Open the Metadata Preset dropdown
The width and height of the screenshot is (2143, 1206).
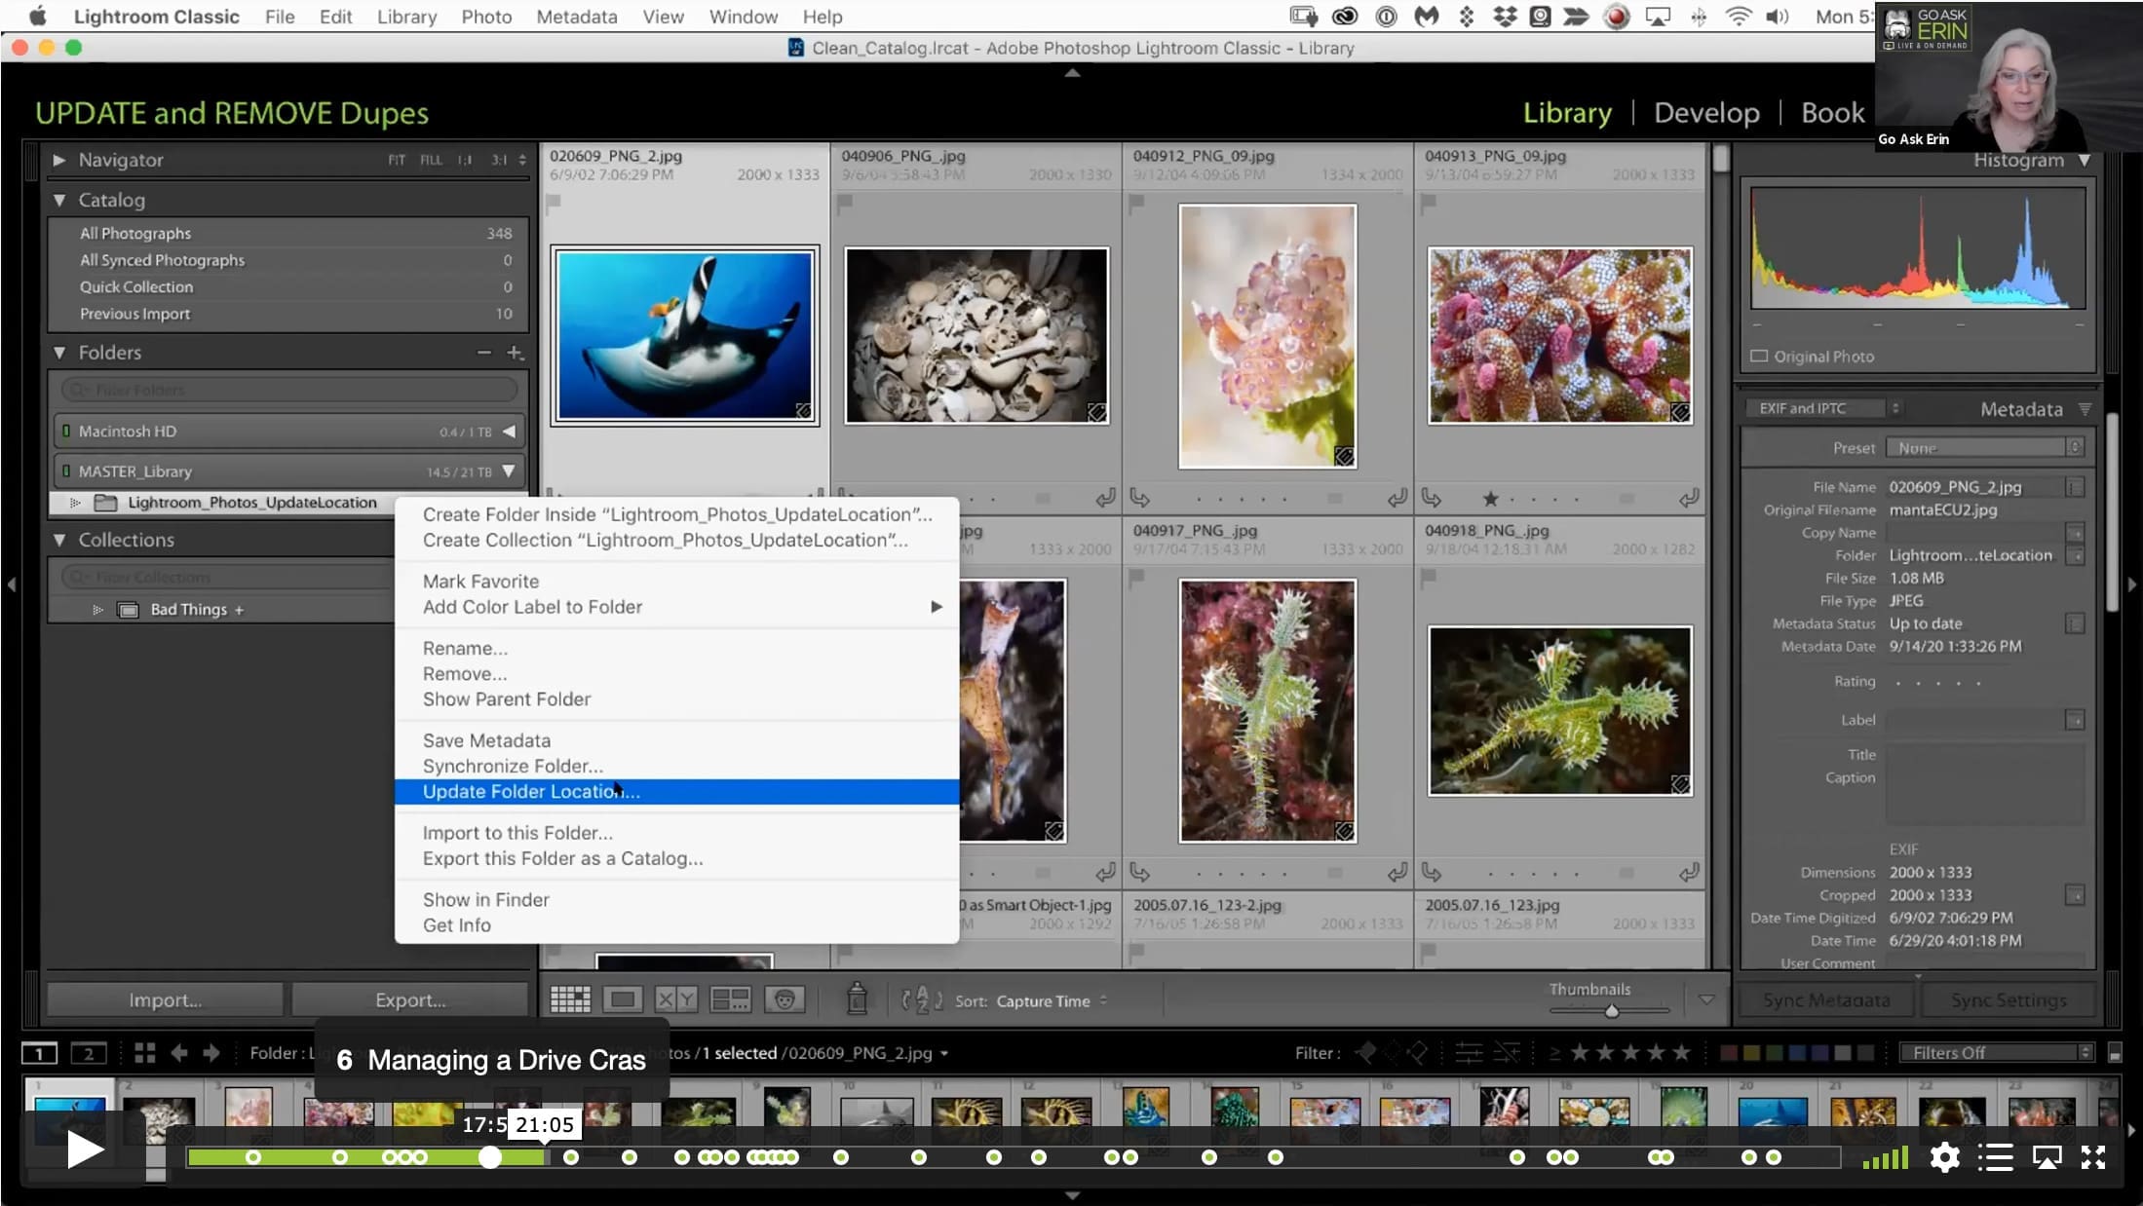(1984, 448)
